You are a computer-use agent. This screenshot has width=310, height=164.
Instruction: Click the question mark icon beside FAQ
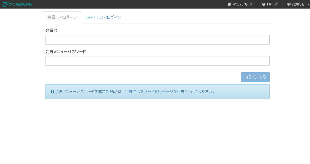(264, 4)
